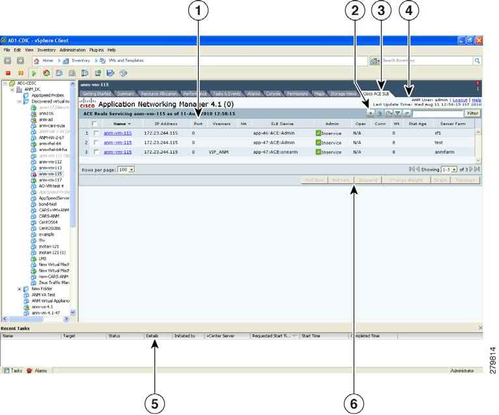The height and width of the screenshot is (415, 499).
Task: Toggle the select-all checkbox in table header
Action: (96, 123)
